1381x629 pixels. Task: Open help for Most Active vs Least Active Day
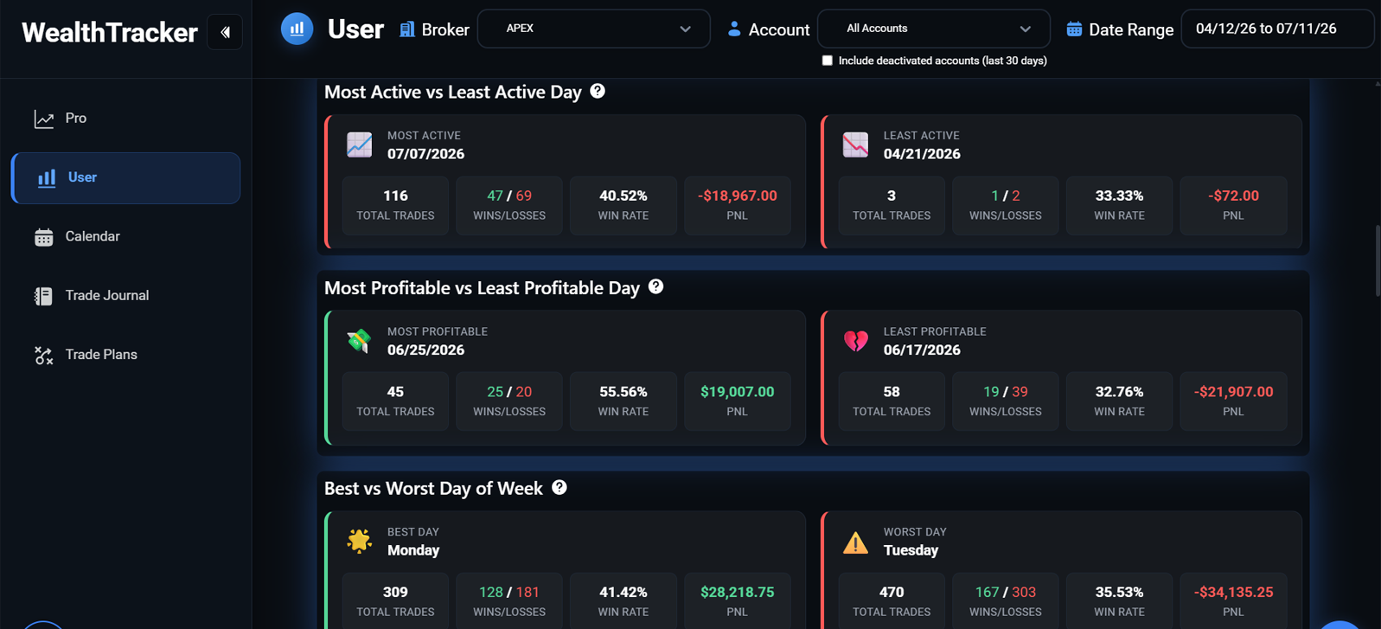pos(598,91)
